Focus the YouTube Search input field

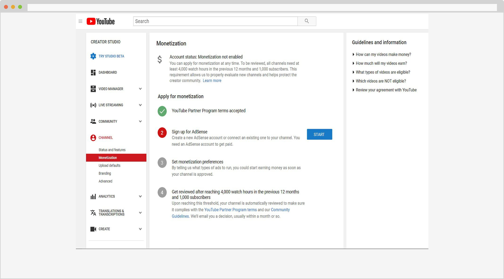coord(215,21)
